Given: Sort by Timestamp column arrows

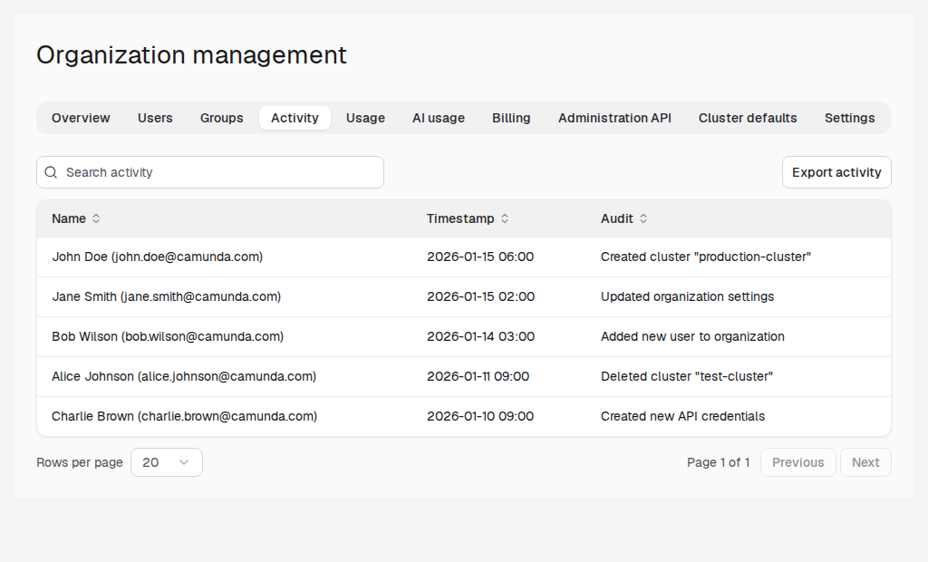Looking at the screenshot, I should pyautogui.click(x=505, y=218).
